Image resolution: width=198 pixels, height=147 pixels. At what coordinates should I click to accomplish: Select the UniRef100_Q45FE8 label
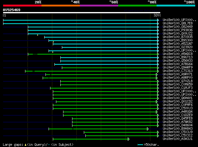pos(178,119)
